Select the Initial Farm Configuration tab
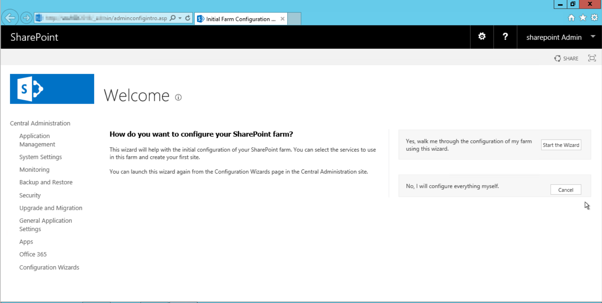602x303 pixels. click(x=241, y=19)
